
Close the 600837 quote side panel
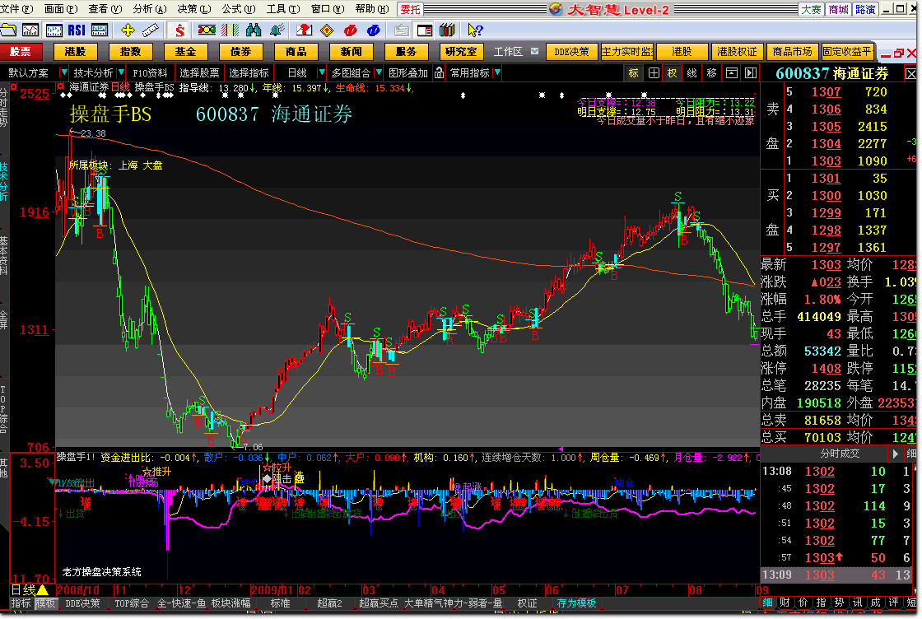(910, 74)
